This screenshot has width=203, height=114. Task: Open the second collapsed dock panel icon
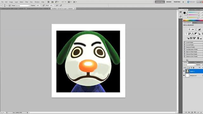coord(180,16)
